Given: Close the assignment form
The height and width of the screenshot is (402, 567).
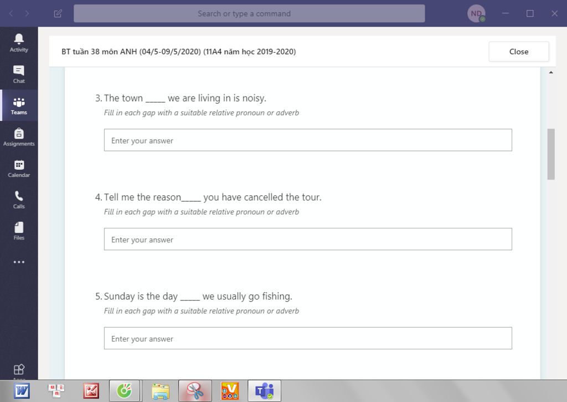Looking at the screenshot, I should click(x=518, y=52).
